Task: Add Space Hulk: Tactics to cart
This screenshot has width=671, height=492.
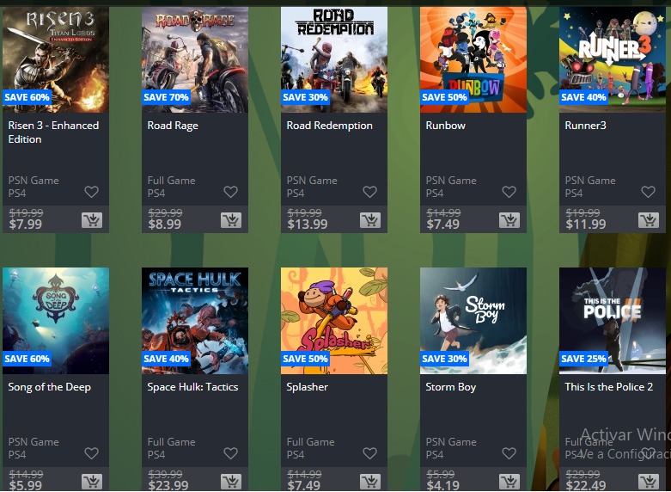Action: [x=231, y=482]
